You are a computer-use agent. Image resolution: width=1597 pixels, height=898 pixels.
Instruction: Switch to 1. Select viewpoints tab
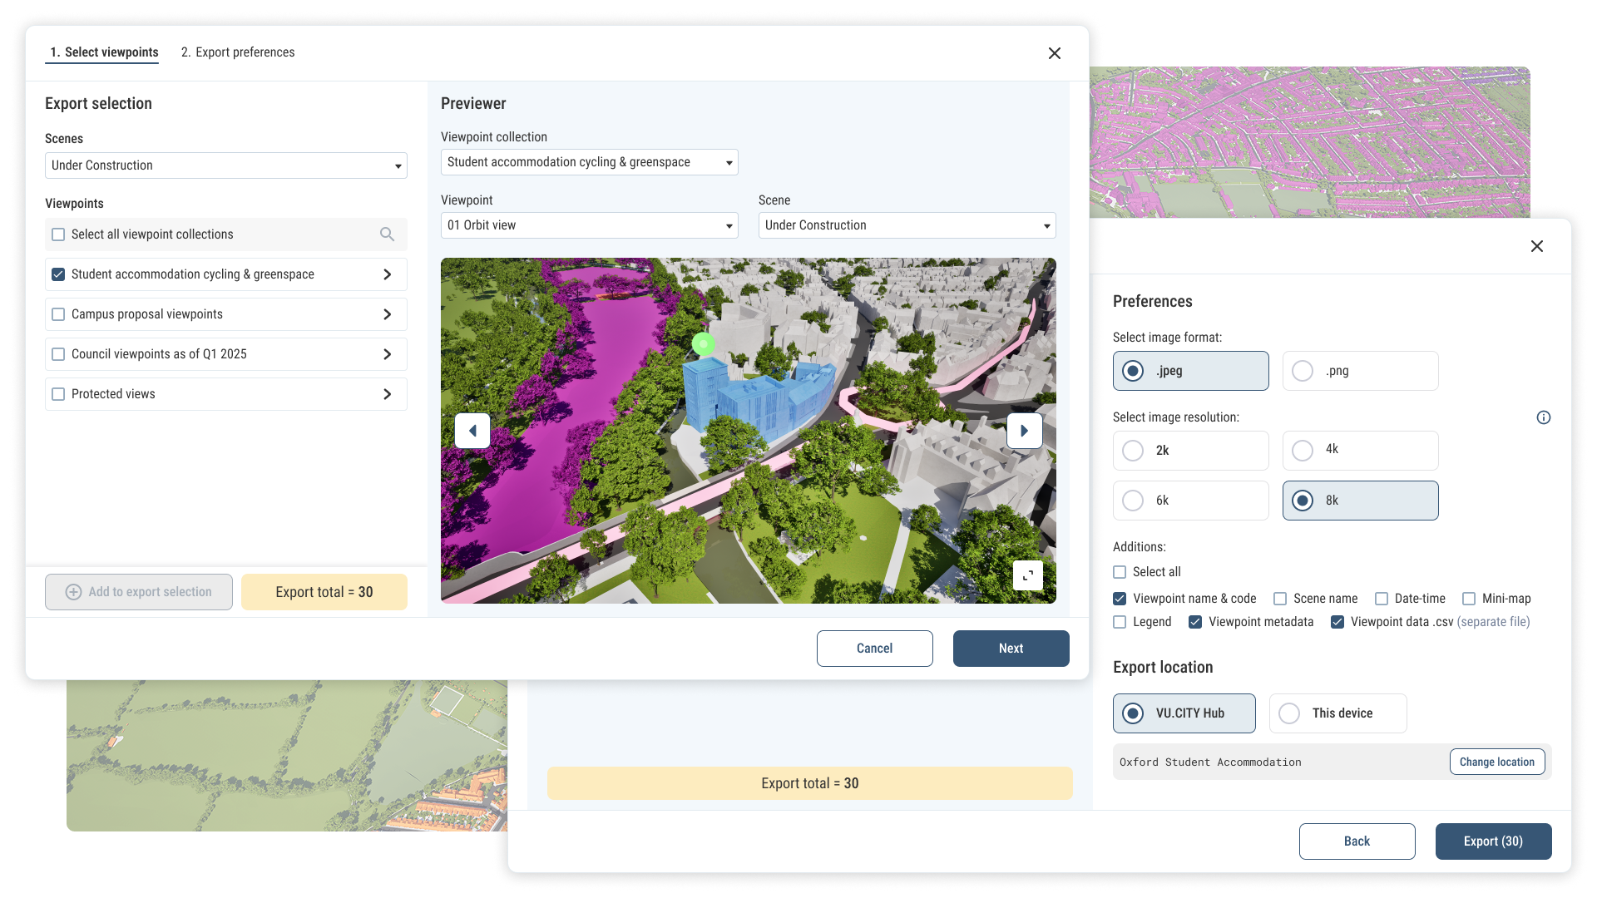click(104, 52)
